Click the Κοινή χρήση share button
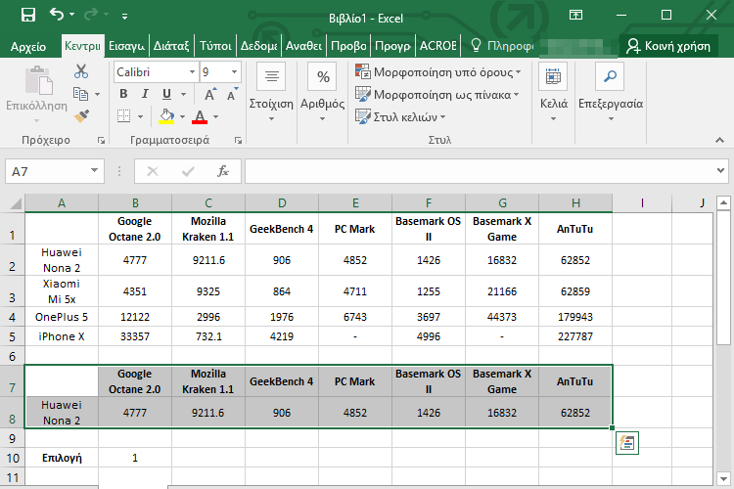Viewport: 734px width, 489px height. [x=668, y=46]
